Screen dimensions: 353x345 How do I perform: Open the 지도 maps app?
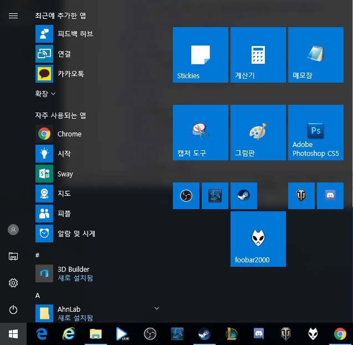(x=97, y=194)
